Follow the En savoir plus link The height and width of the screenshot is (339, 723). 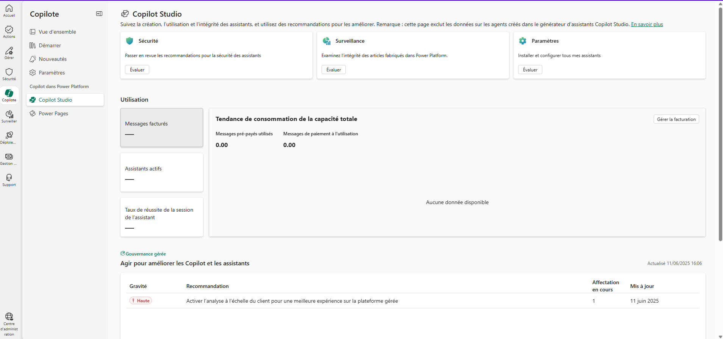click(647, 24)
